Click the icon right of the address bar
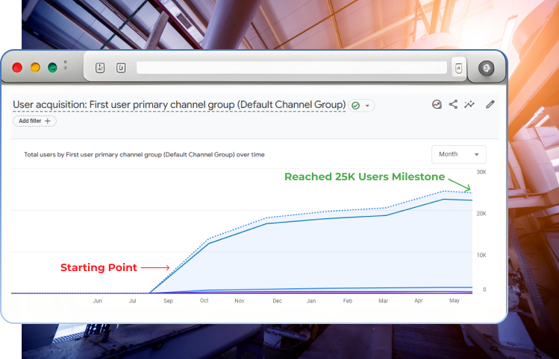559x359 pixels. click(x=458, y=68)
